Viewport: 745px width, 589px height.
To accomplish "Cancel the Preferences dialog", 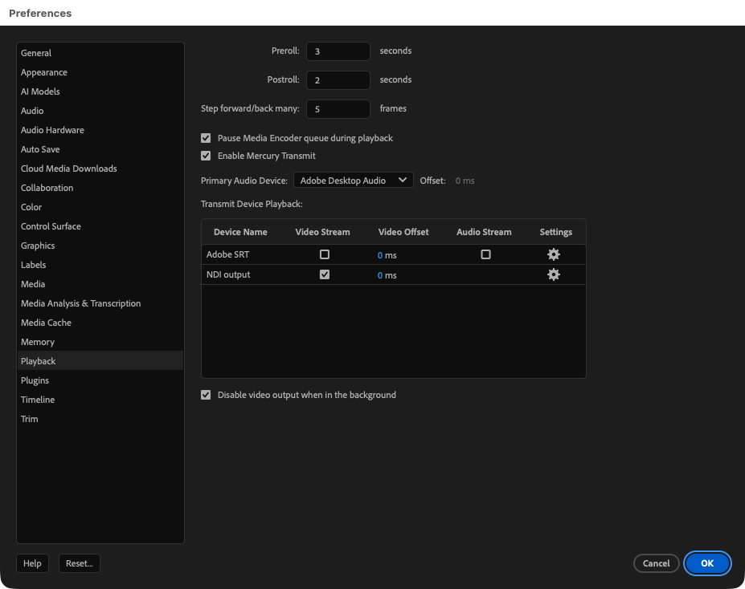I will click(x=656, y=563).
